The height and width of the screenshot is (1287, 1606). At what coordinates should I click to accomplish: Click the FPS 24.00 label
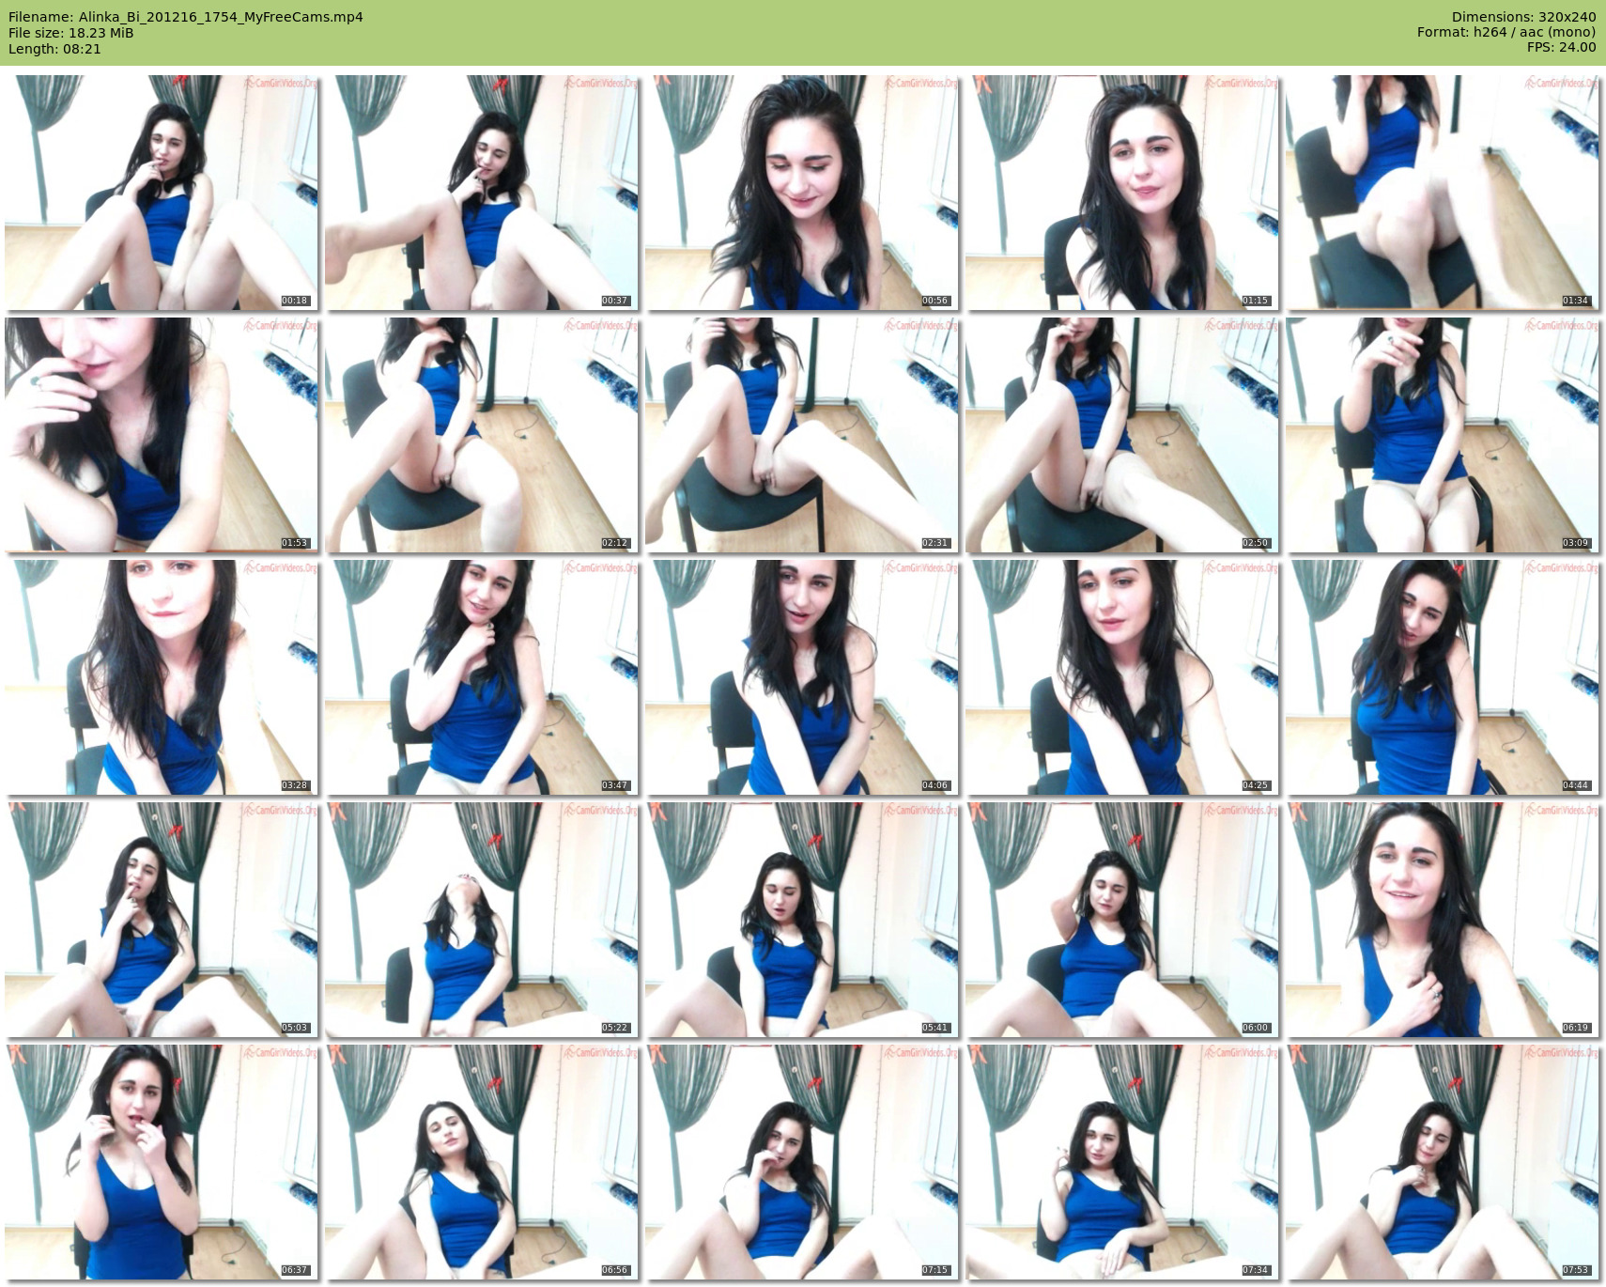click(1561, 47)
